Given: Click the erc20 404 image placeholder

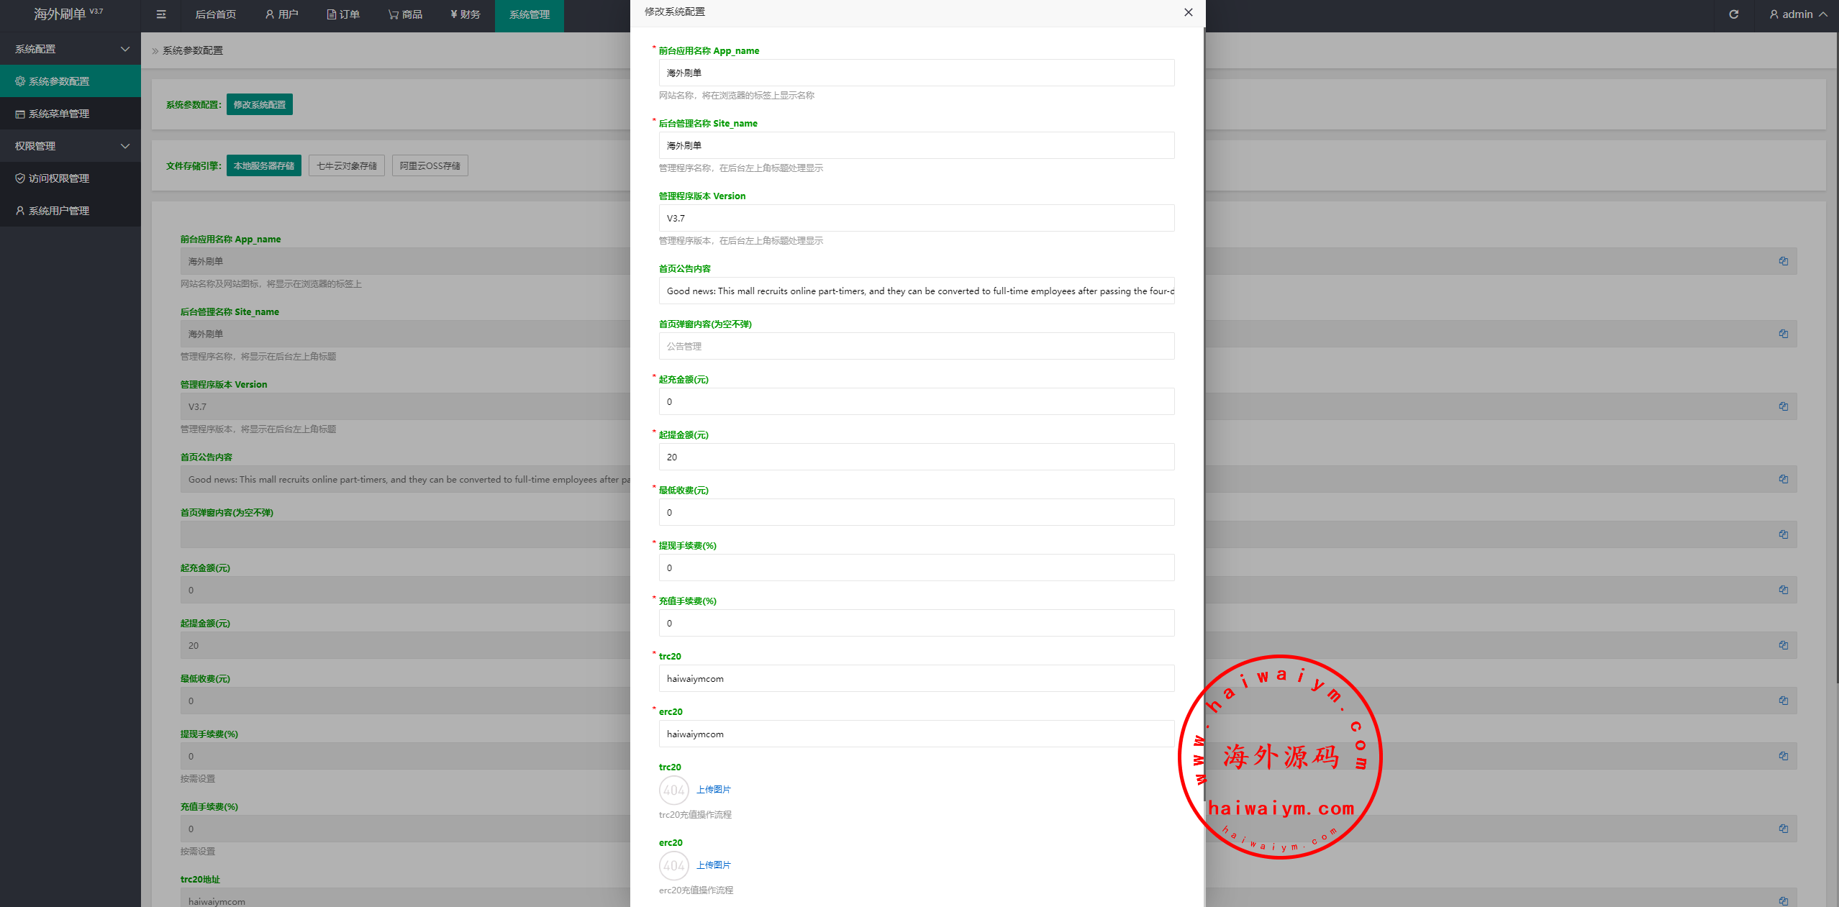Looking at the screenshot, I should (x=673, y=865).
